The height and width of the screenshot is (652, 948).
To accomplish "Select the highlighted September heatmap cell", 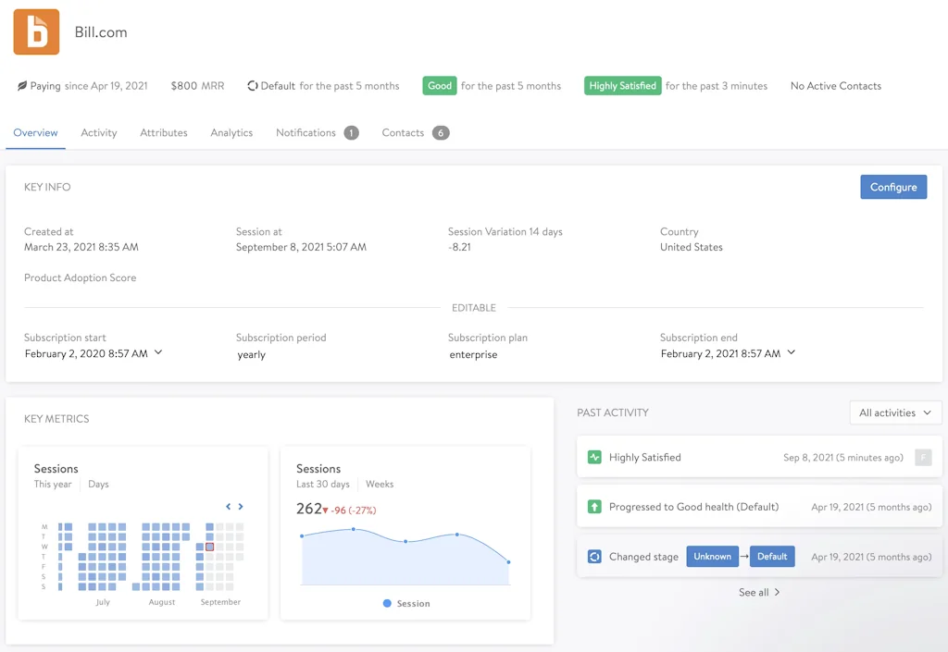I will (209, 547).
